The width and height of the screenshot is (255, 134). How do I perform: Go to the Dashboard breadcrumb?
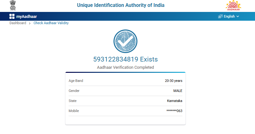(18, 23)
